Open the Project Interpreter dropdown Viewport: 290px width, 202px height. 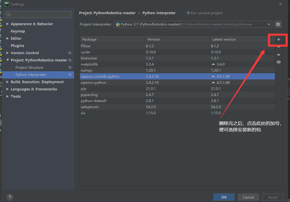click(269, 24)
